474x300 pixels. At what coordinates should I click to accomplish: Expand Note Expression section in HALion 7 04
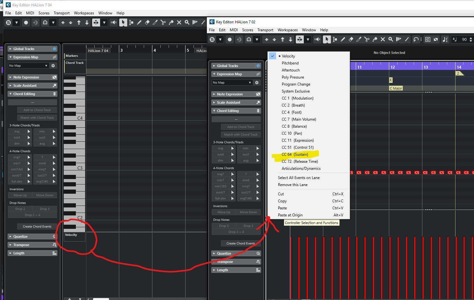point(11,77)
